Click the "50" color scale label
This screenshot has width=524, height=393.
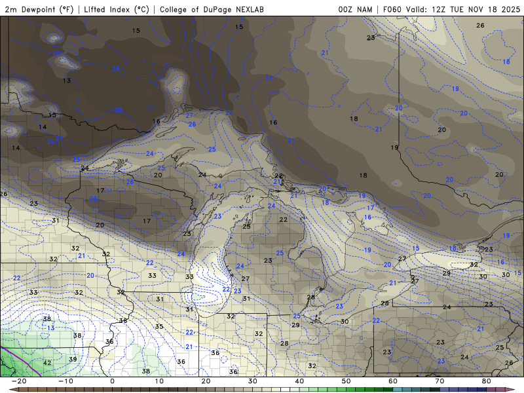point(346,381)
